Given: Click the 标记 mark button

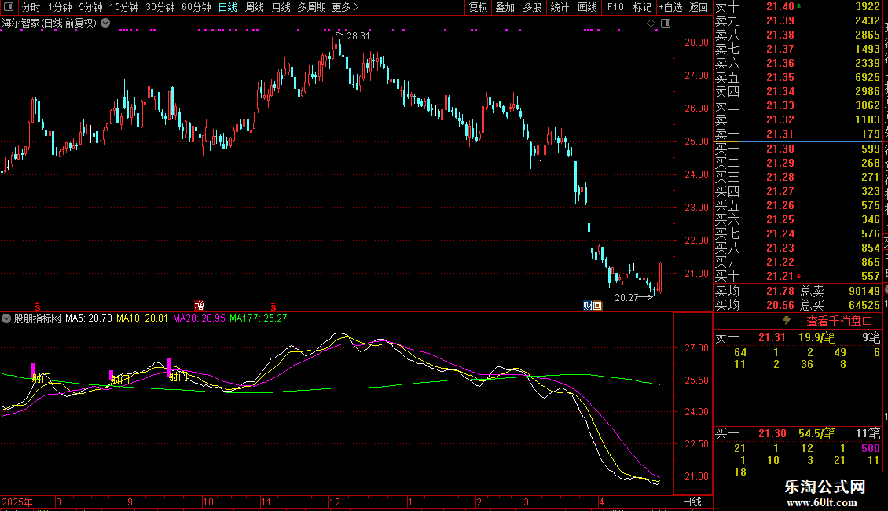Looking at the screenshot, I should (x=642, y=7).
